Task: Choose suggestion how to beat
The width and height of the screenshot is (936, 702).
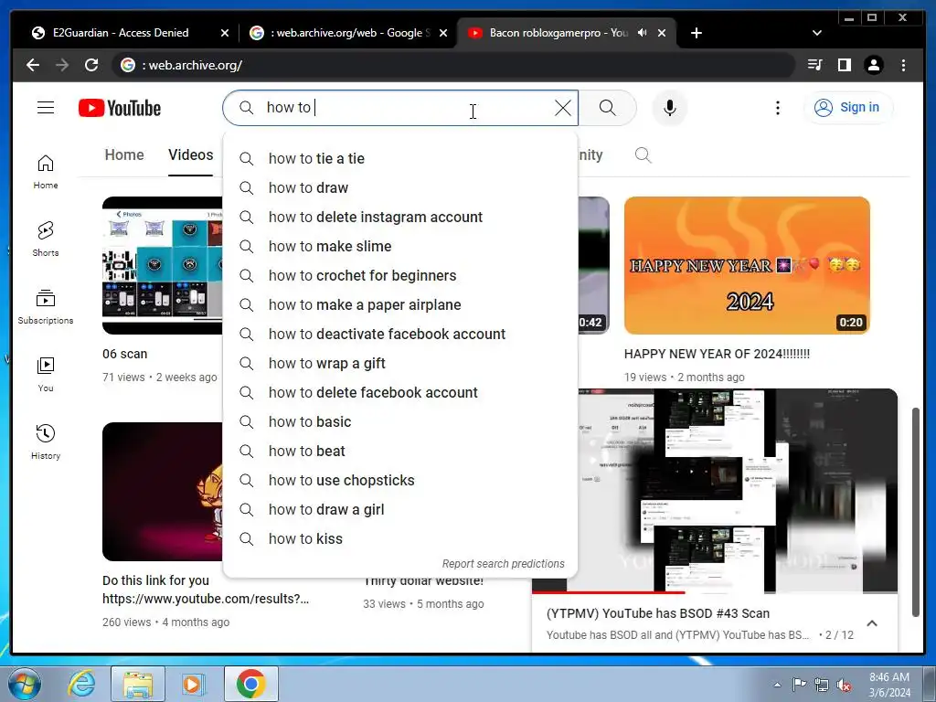Action: click(x=400, y=451)
